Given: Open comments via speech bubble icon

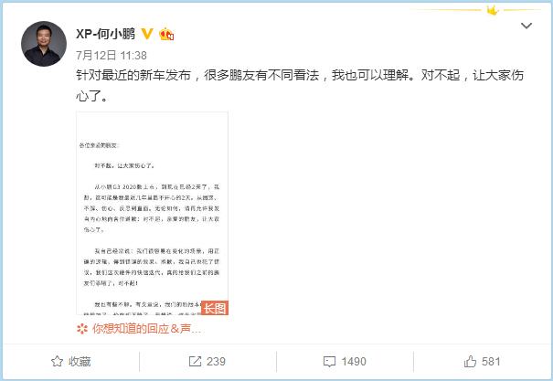Looking at the screenshot, I should [329, 362].
